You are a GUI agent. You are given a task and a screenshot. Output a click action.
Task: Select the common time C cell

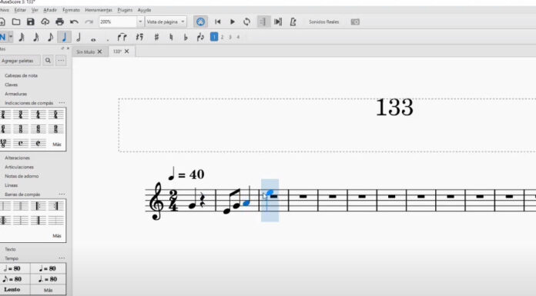click(21, 144)
